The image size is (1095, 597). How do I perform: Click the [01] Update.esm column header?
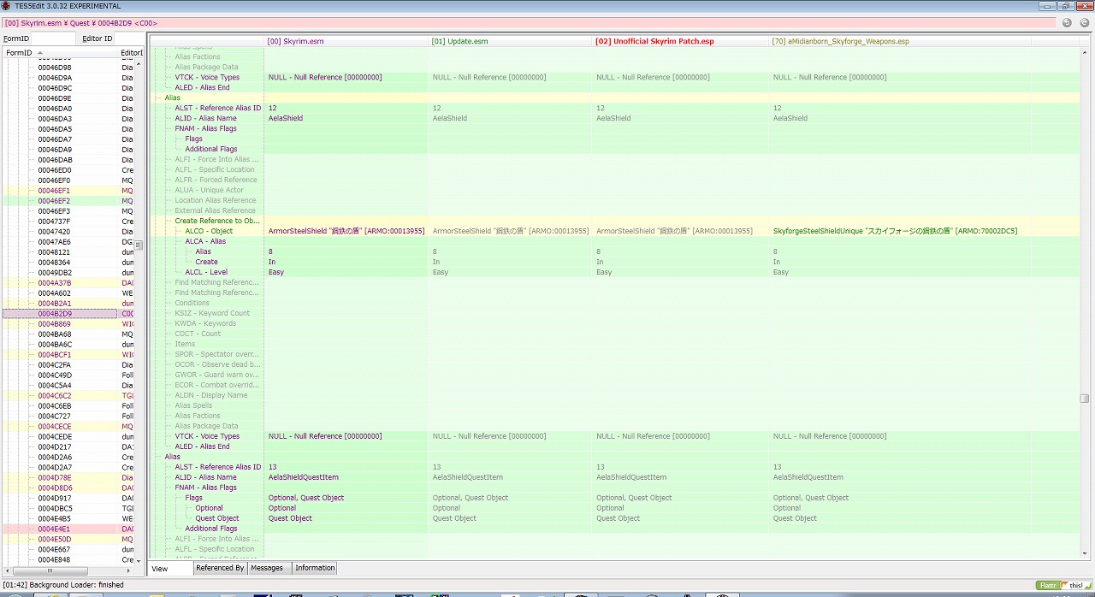point(511,41)
